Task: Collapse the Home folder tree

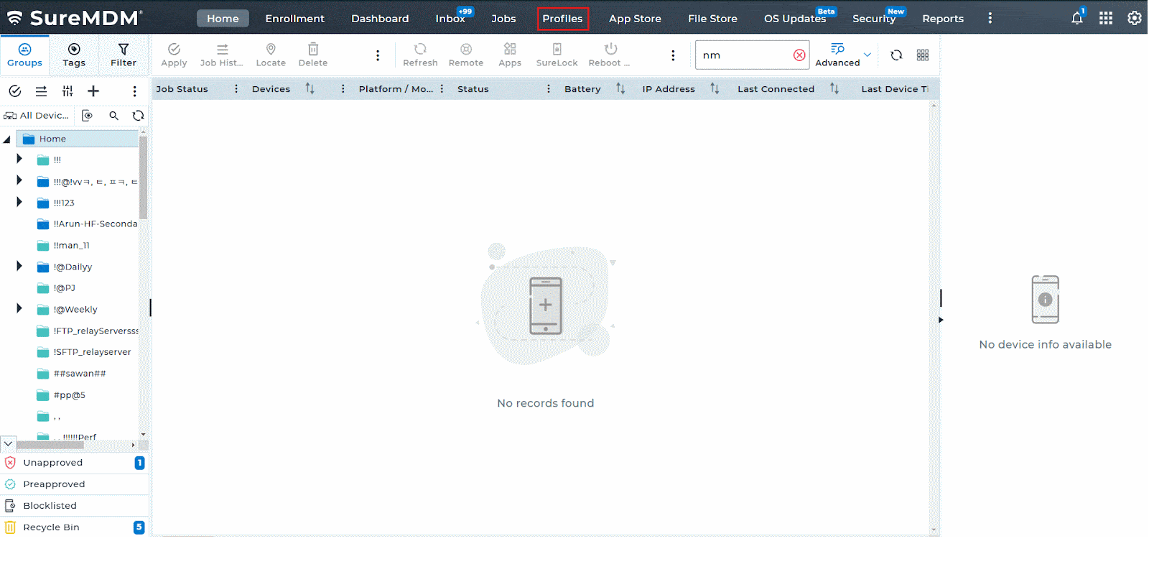Action: [x=7, y=139]
